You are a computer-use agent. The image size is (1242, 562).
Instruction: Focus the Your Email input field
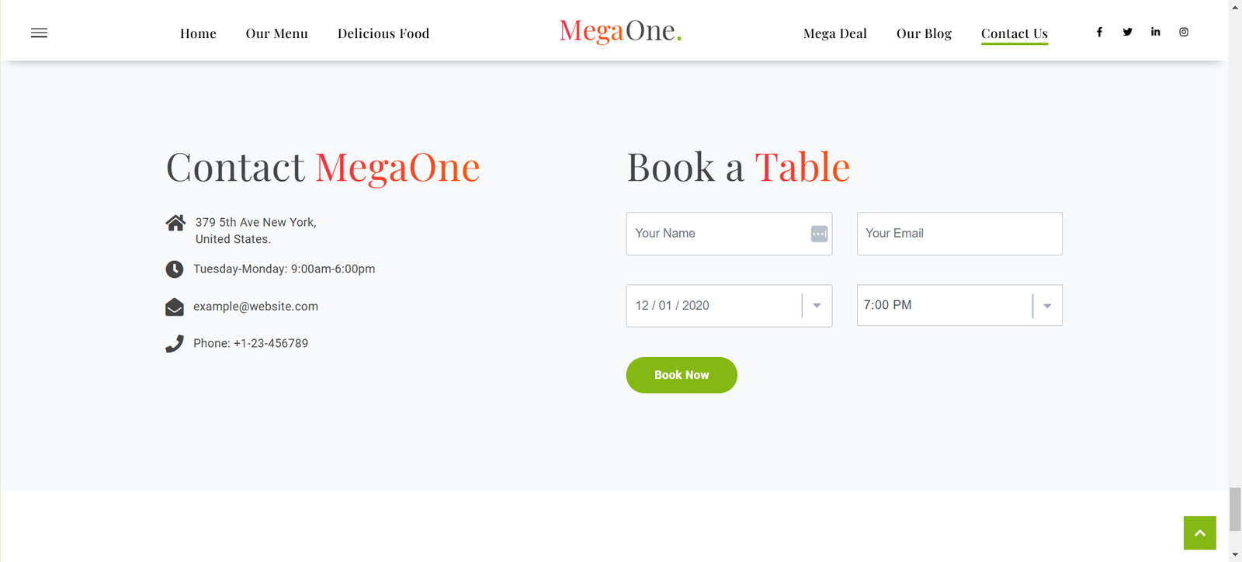[959, 234]
